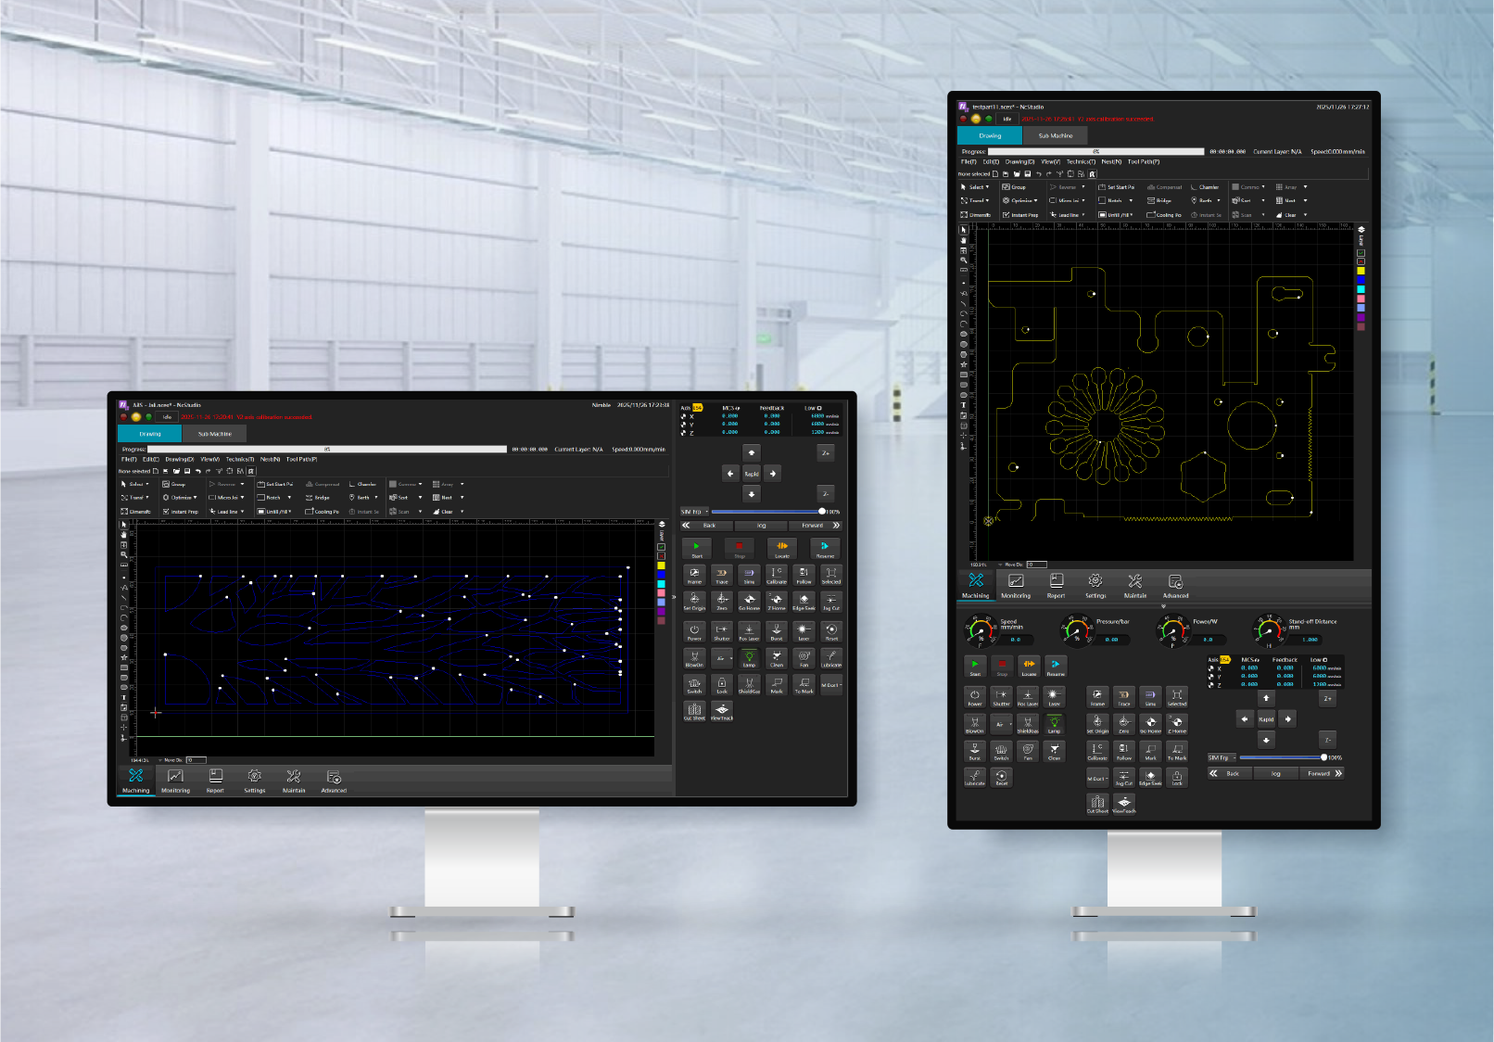Toggle the Lamp on the landscape monitor
Screen dimensions: 1494x1042
click(749, 658)
